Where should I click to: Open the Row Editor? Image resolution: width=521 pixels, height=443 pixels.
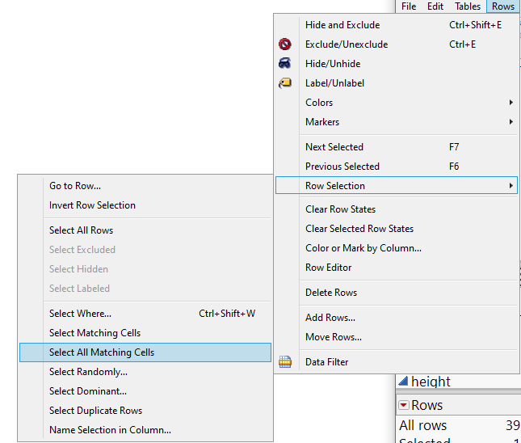tap(328, 268)
